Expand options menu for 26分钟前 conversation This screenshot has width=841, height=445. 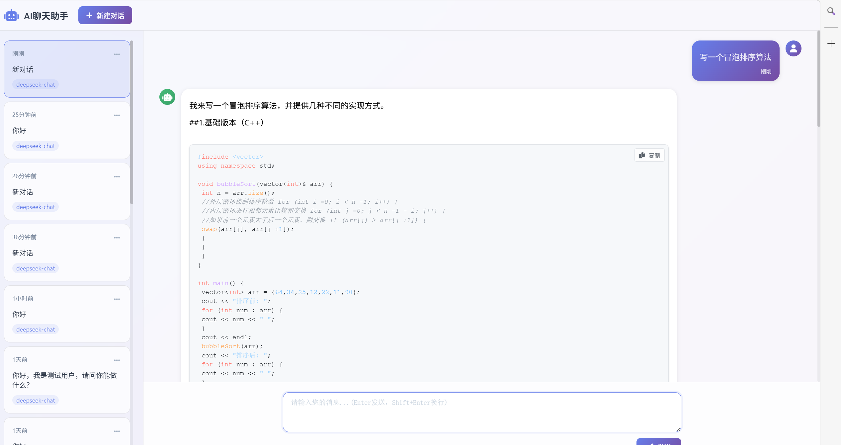click(117, 177)
